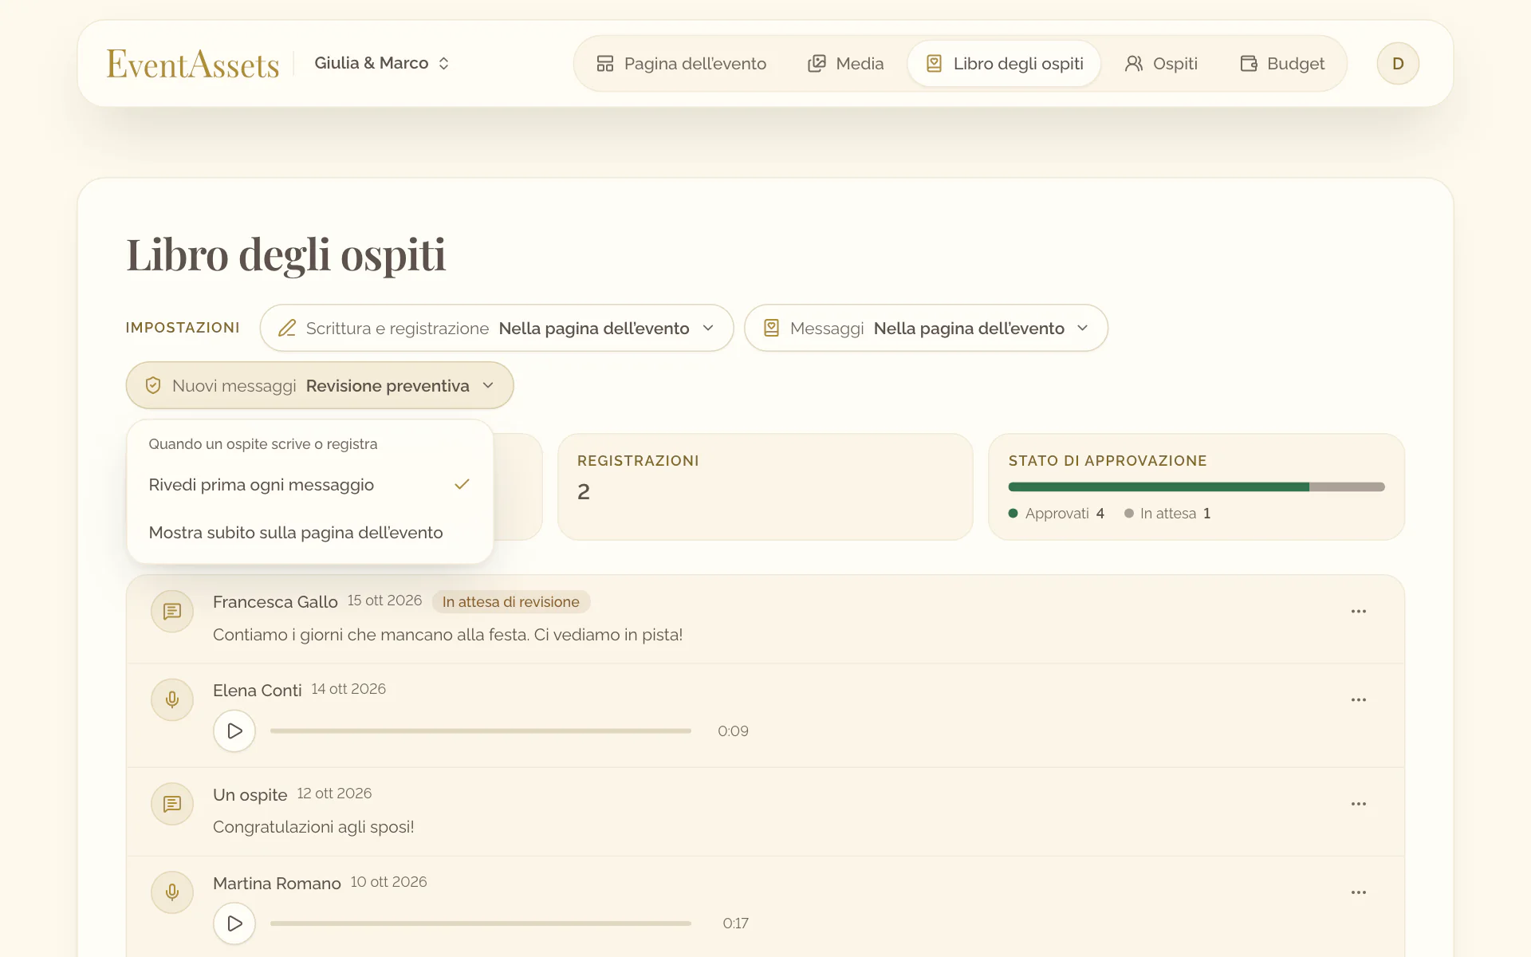The image size is (1531, 957).
Task: Click the Francesca Gallo name
Action: (275, 602)
